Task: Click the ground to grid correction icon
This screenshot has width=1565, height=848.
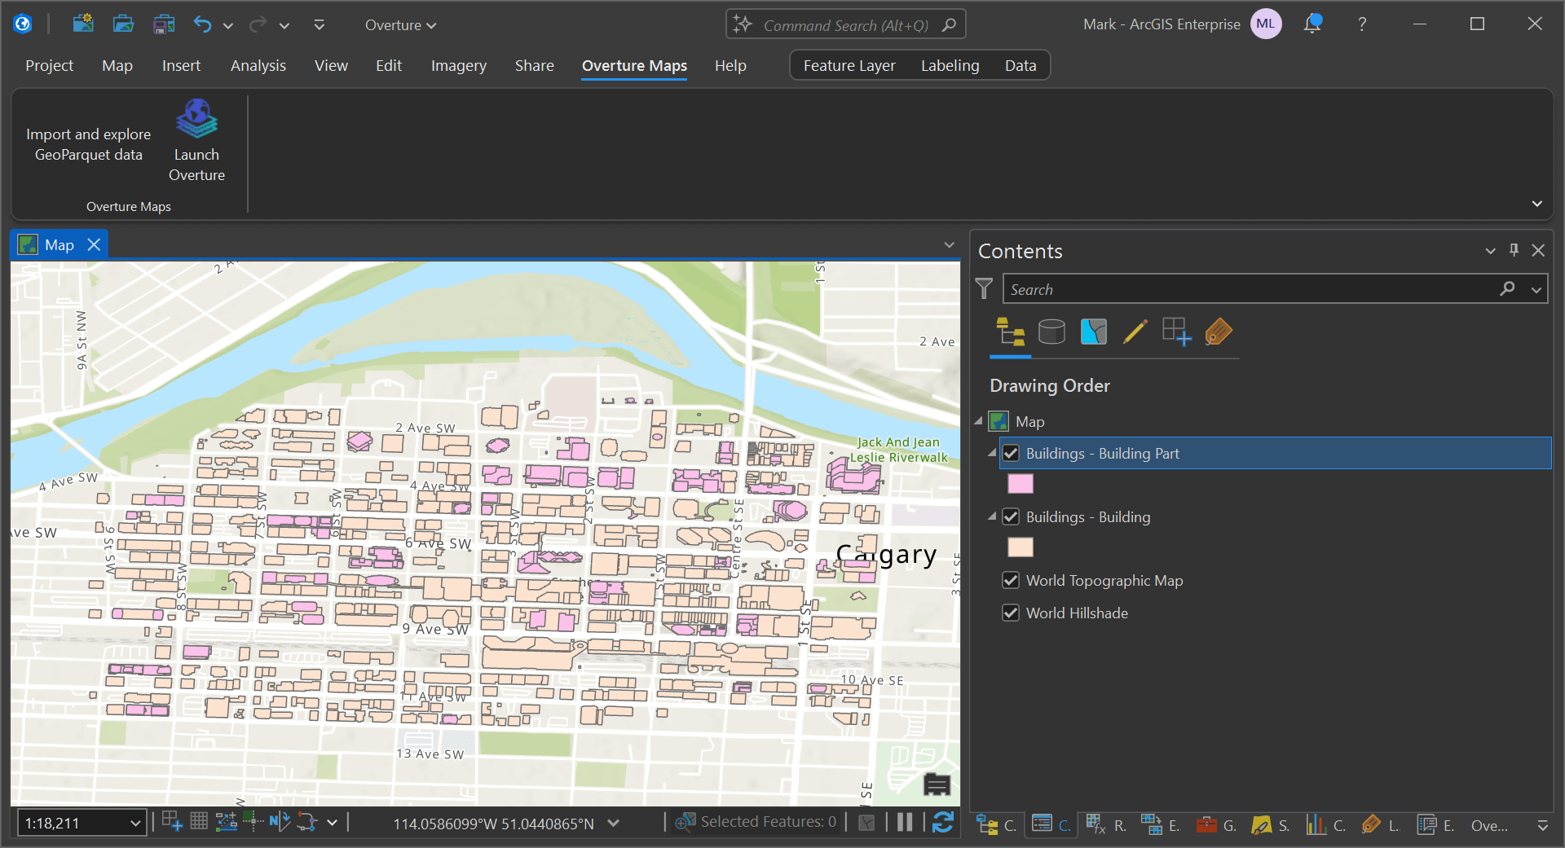Action: click(x=280, y=822)
